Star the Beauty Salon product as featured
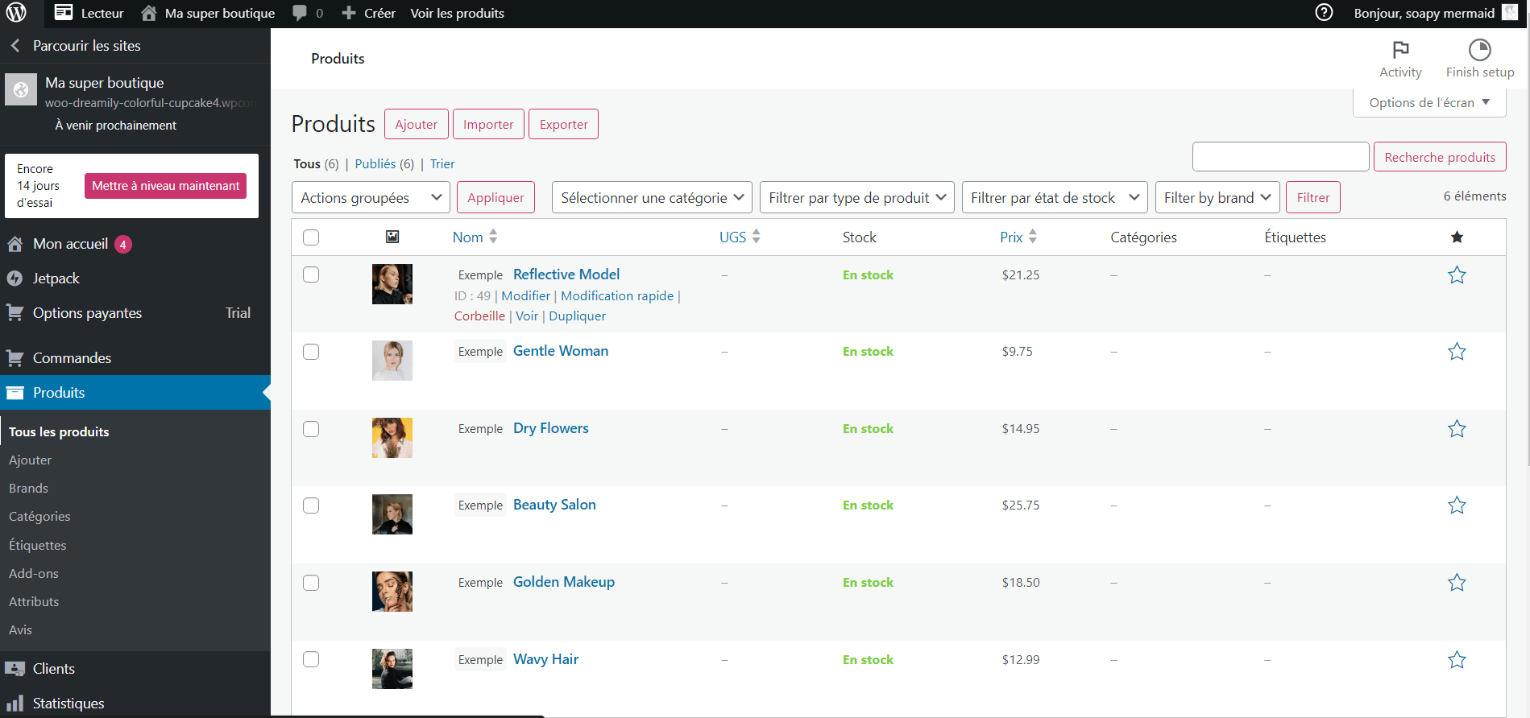1530x718 pixels. (x=1457, y=505)
